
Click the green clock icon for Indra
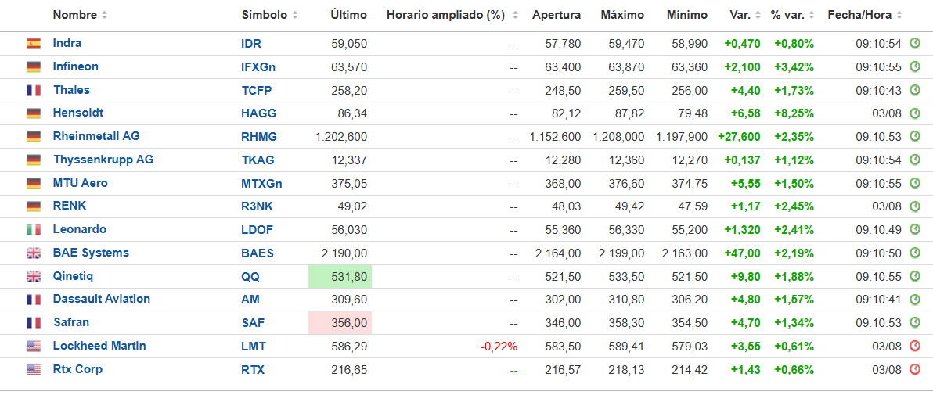pos(915,44)
